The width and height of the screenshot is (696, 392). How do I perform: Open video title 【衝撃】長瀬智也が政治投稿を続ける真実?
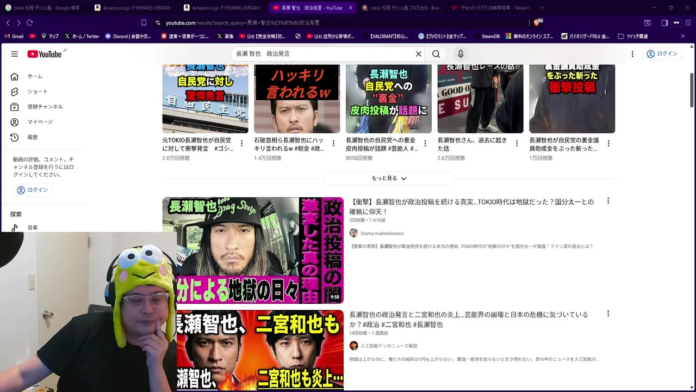pos(471,206)
